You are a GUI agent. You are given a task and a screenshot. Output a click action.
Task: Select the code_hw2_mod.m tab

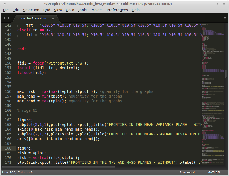point(32,18)
